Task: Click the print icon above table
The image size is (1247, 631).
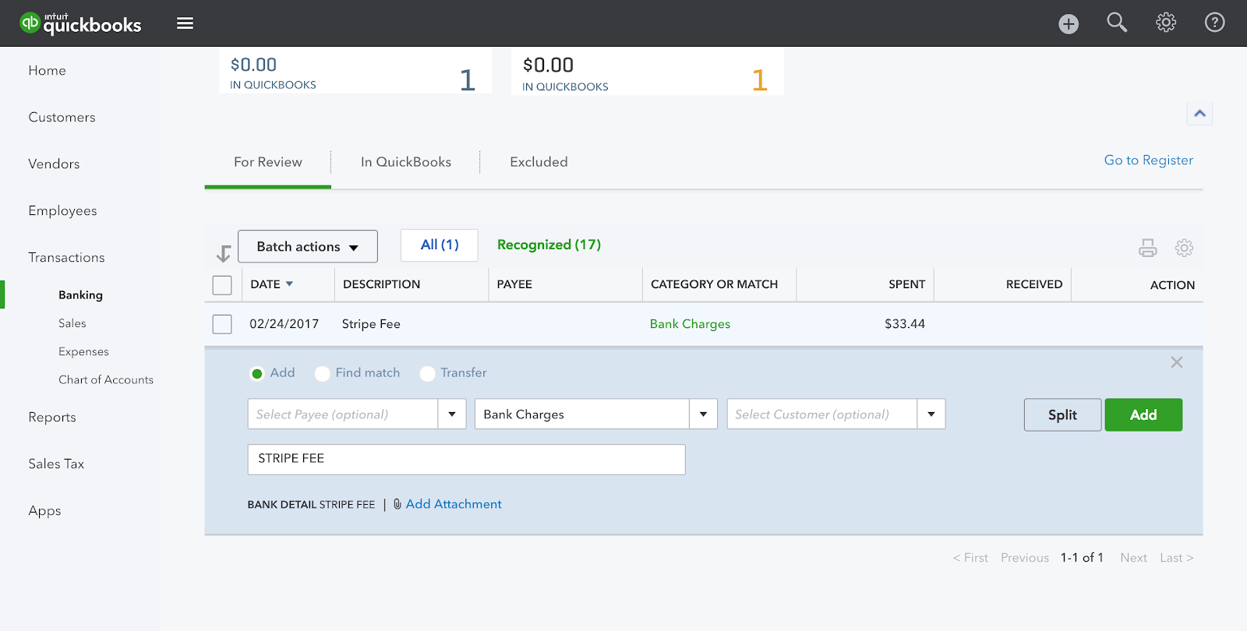Action: 1147,248
